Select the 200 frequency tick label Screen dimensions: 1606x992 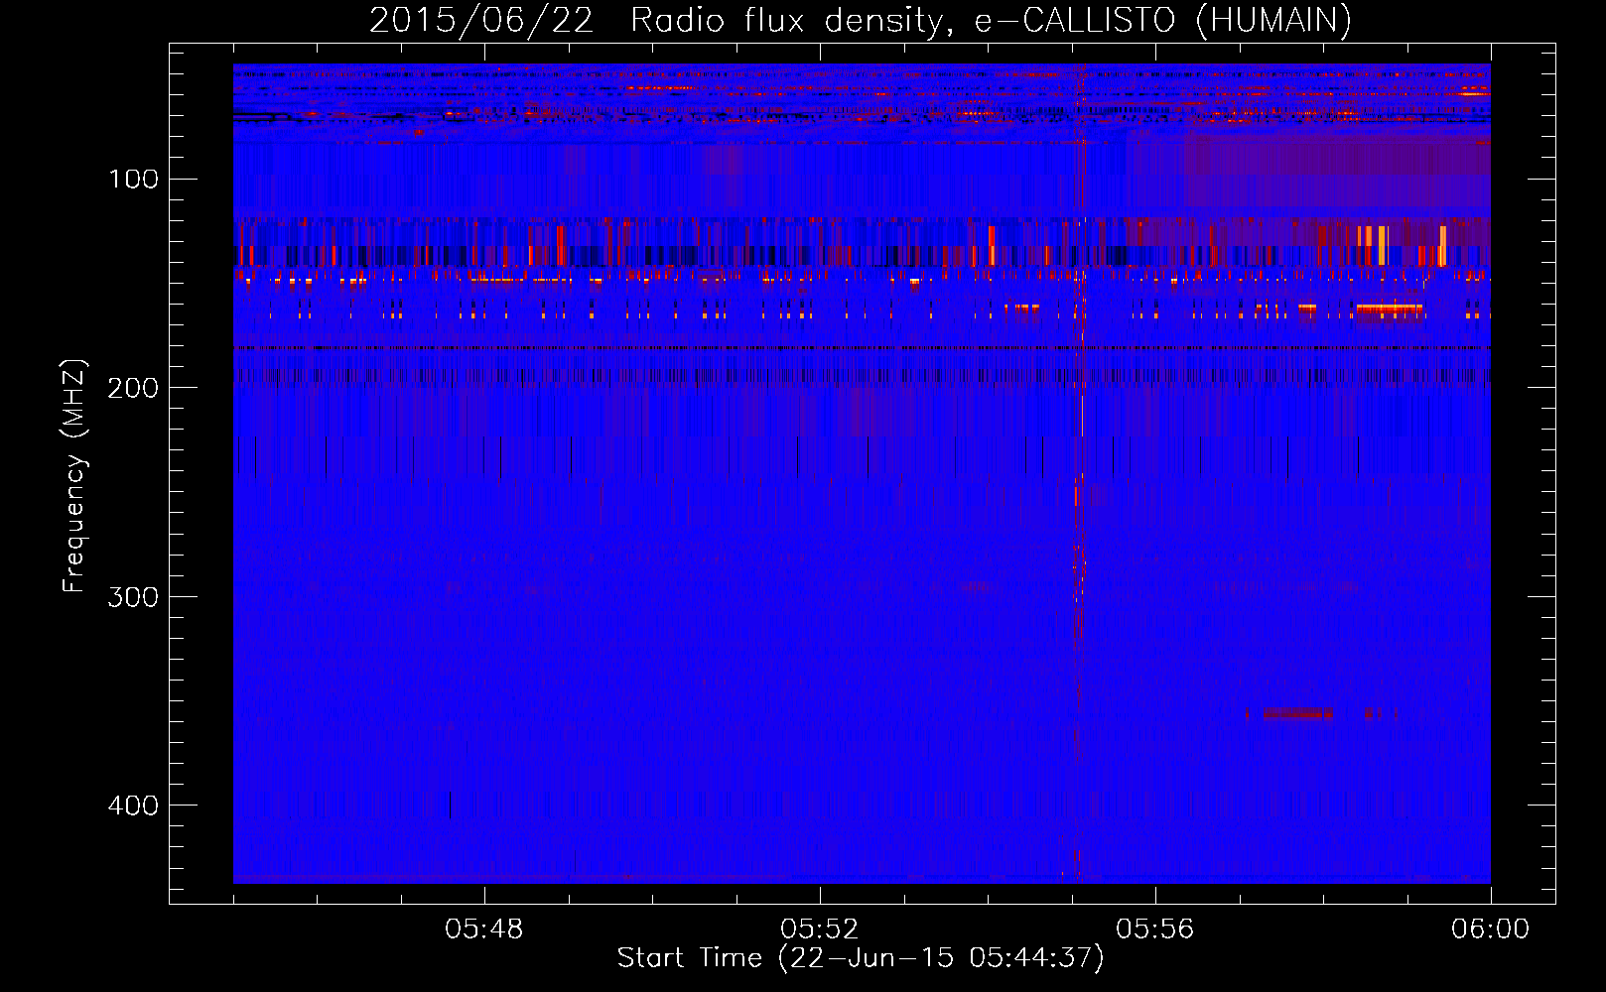(x=134, y=387)
